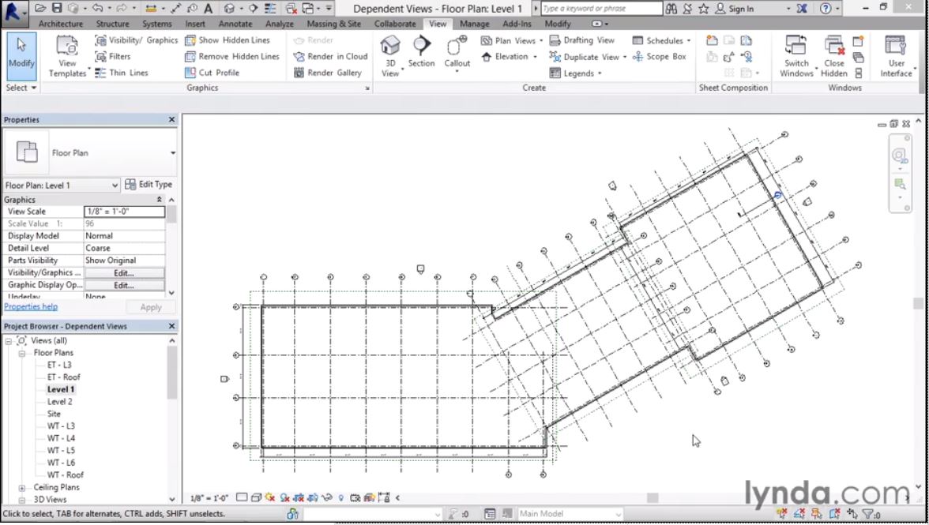This screenshot has width=929, height=525.
Task: Click the Filters tool
Action: pyautogui.click(x=112, y=56)
